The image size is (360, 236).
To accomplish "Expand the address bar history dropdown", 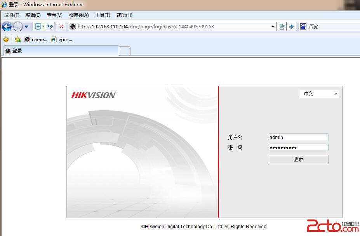I will tap(273, 27).
